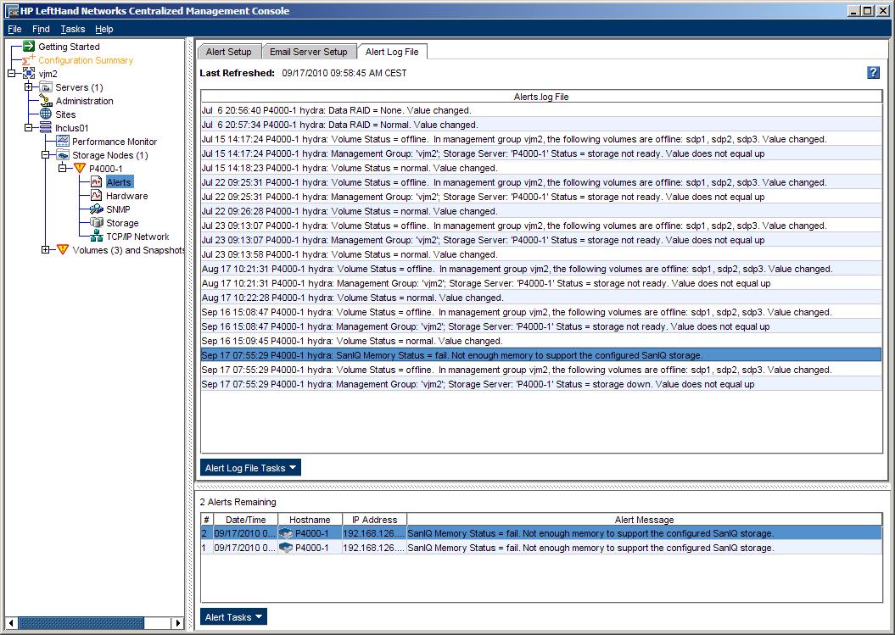895x635 pixels.
Task: Open the Alert Log File Tasks dropdown
Action: click(x=250, y=468)
